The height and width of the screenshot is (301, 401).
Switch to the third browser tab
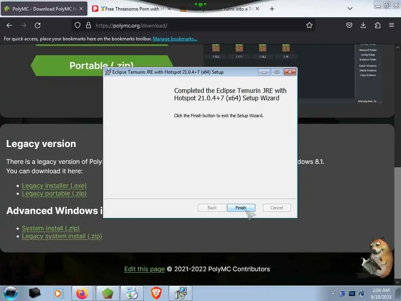[x=220, y=9]
